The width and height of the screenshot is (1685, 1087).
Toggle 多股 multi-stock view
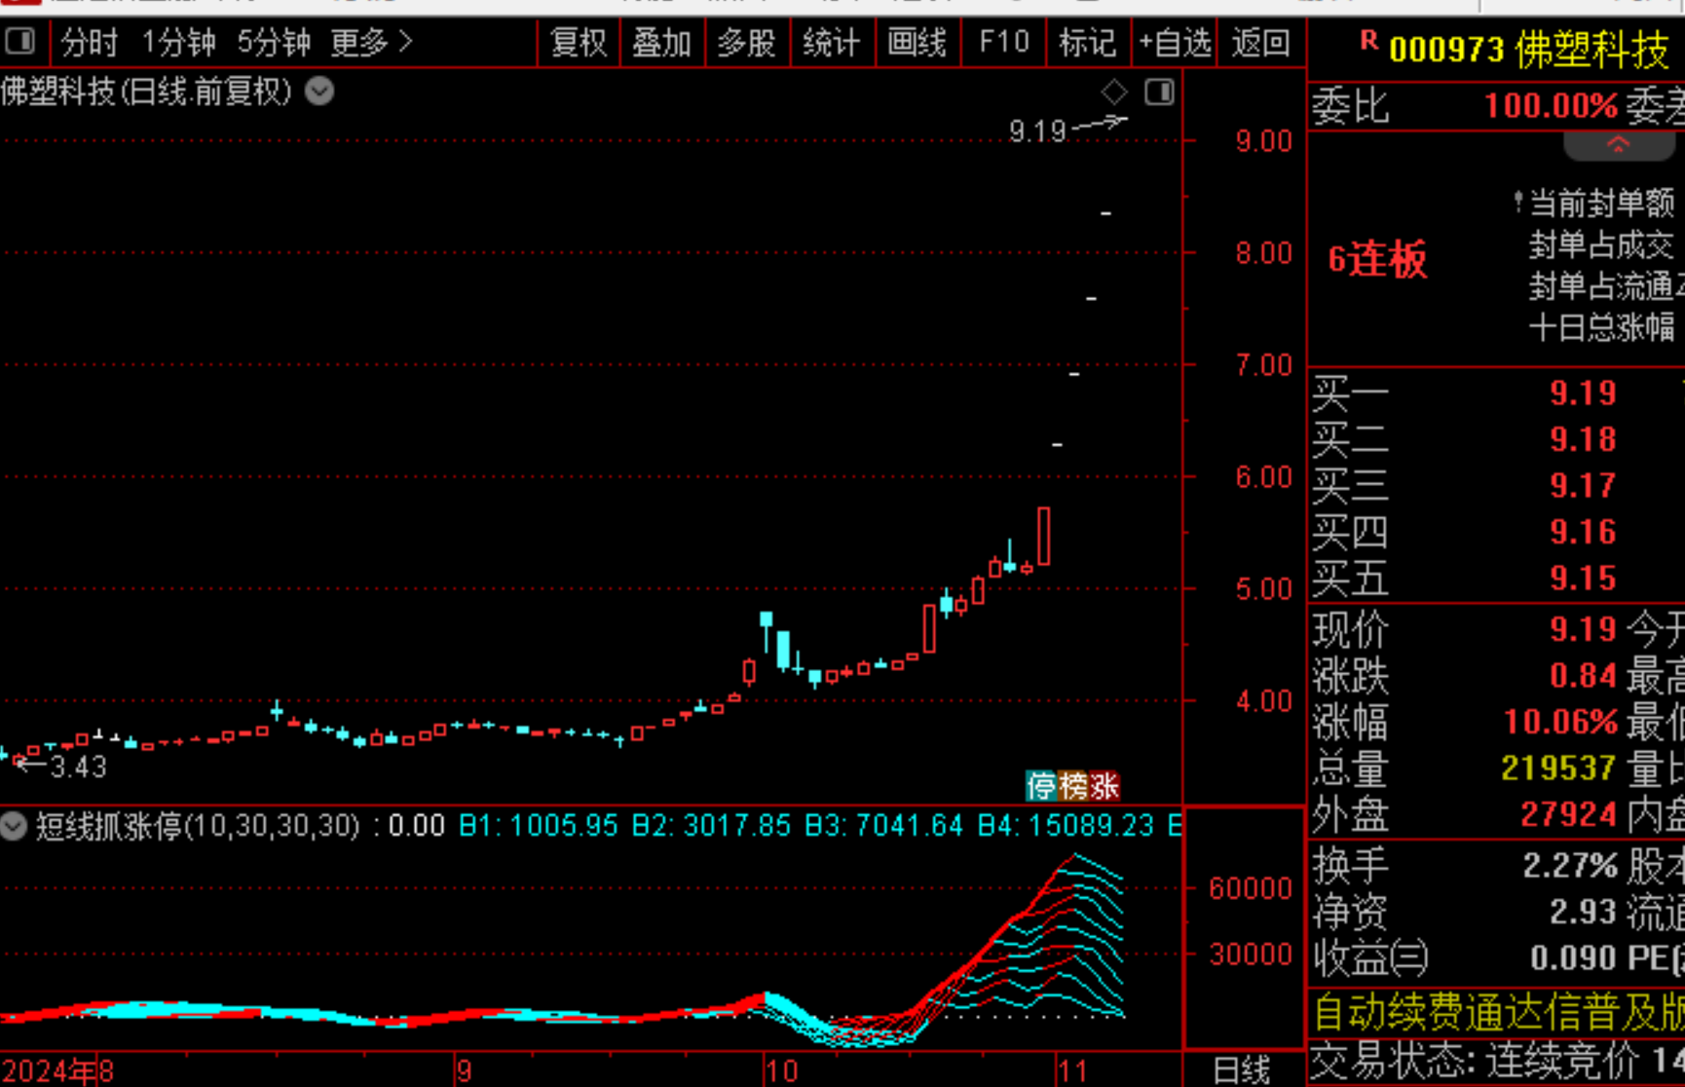pos(747,43)
